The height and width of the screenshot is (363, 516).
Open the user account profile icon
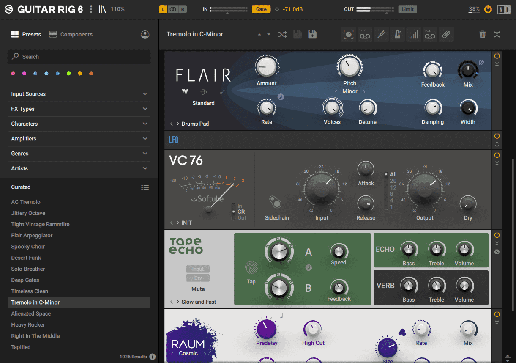point(145,35)
